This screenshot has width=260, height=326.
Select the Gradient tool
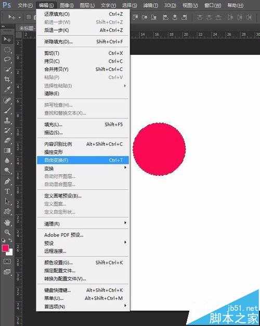[x=7, y=150]
